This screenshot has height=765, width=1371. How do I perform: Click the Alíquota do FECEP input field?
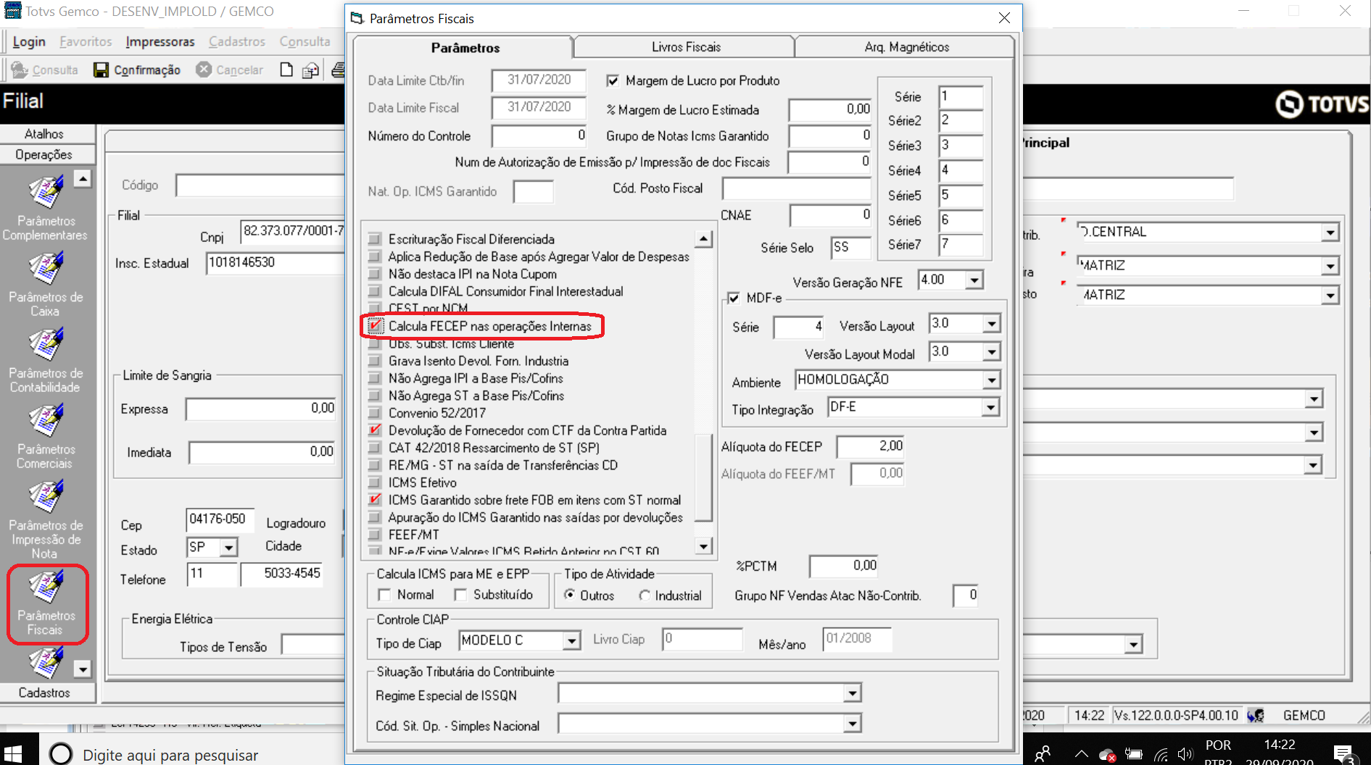[x=871, y=446]
